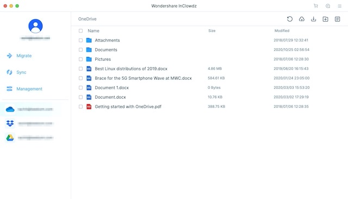Select 'Pictures' folder name

pos(103,59)
